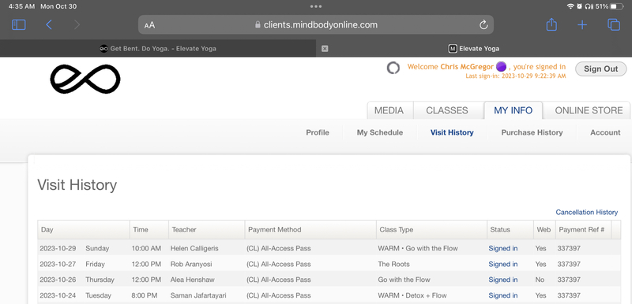Click the Visit History page heading
The width and height of the screenshot is (632, 304).
click(77, 185)
